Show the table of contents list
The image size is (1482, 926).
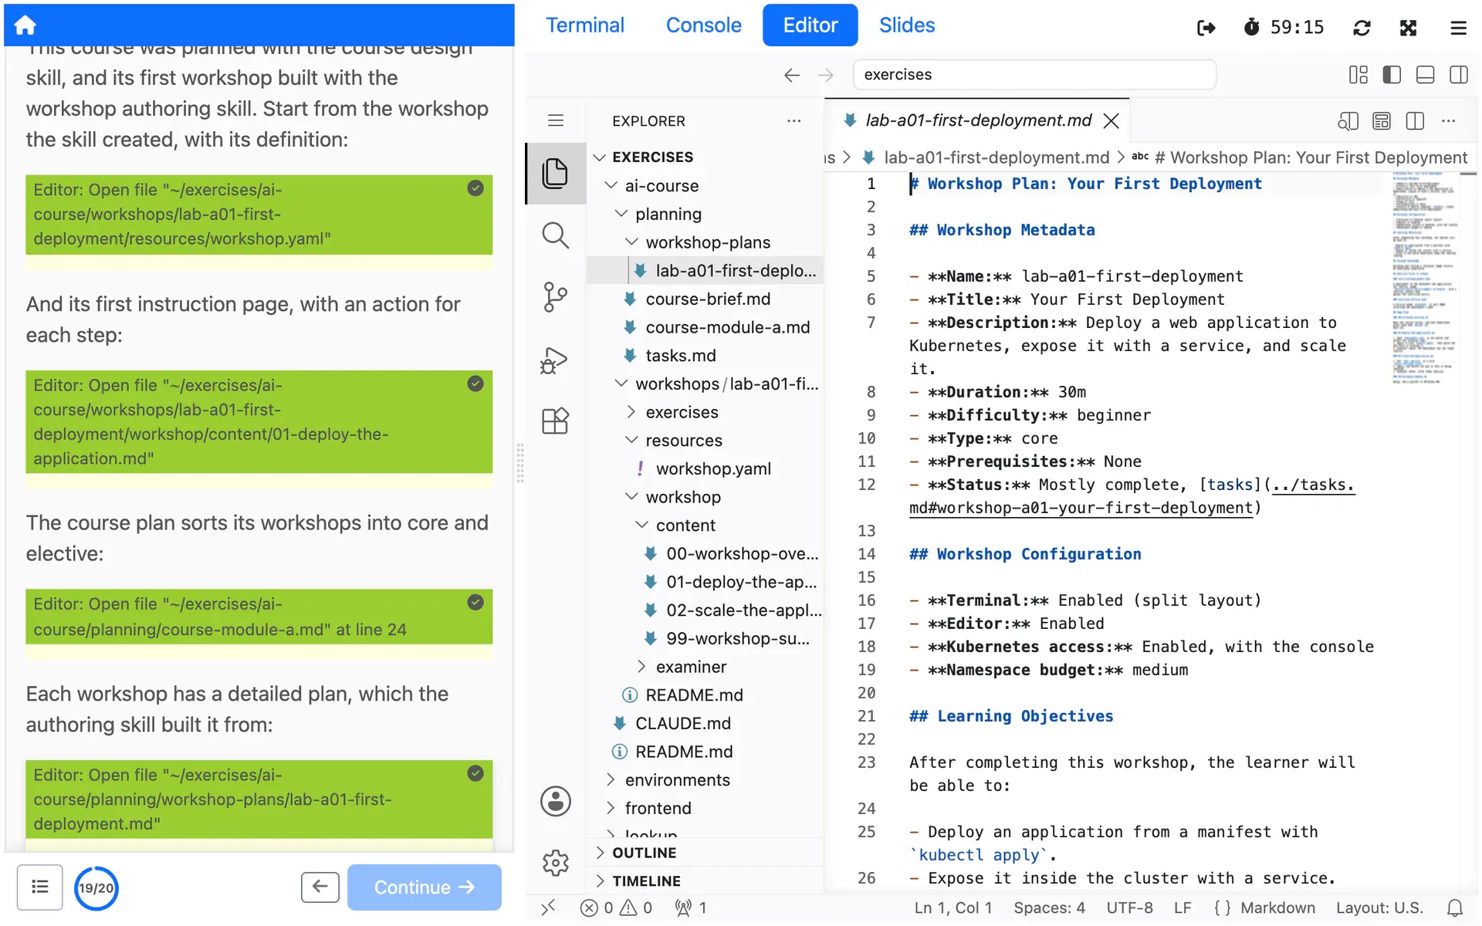(x=40, y=887)
